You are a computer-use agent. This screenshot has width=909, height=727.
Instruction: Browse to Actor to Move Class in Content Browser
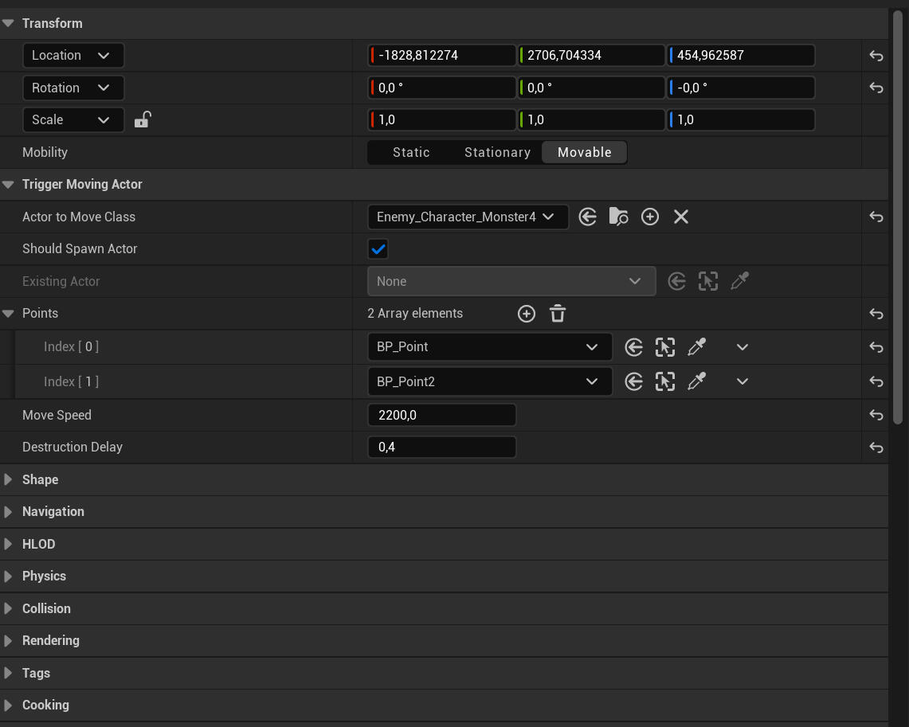coord(618,217)
